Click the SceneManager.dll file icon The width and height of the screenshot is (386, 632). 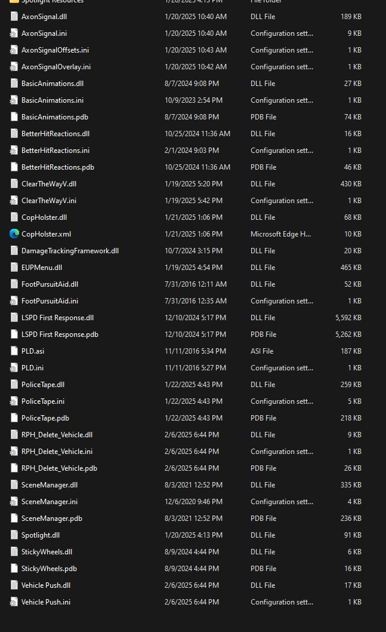pyautogui.click(x=14, y=485)
